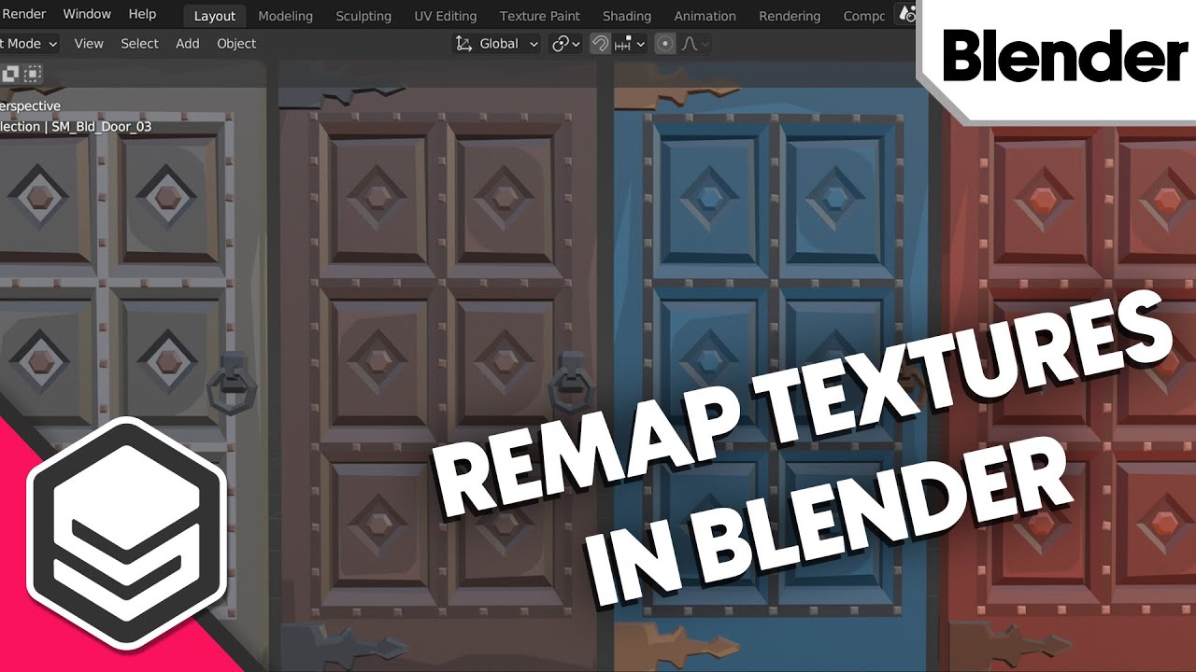Switch to the Texture Paint workspace tab
The width and height of the screenshot is (1196, 672).
tap(539, 16)
